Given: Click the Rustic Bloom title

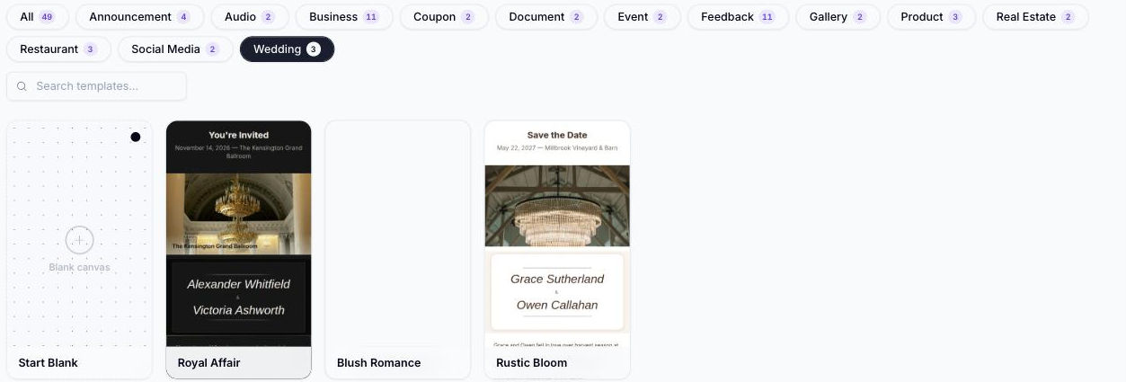Looking at the screenshot, I should point(532,363).
